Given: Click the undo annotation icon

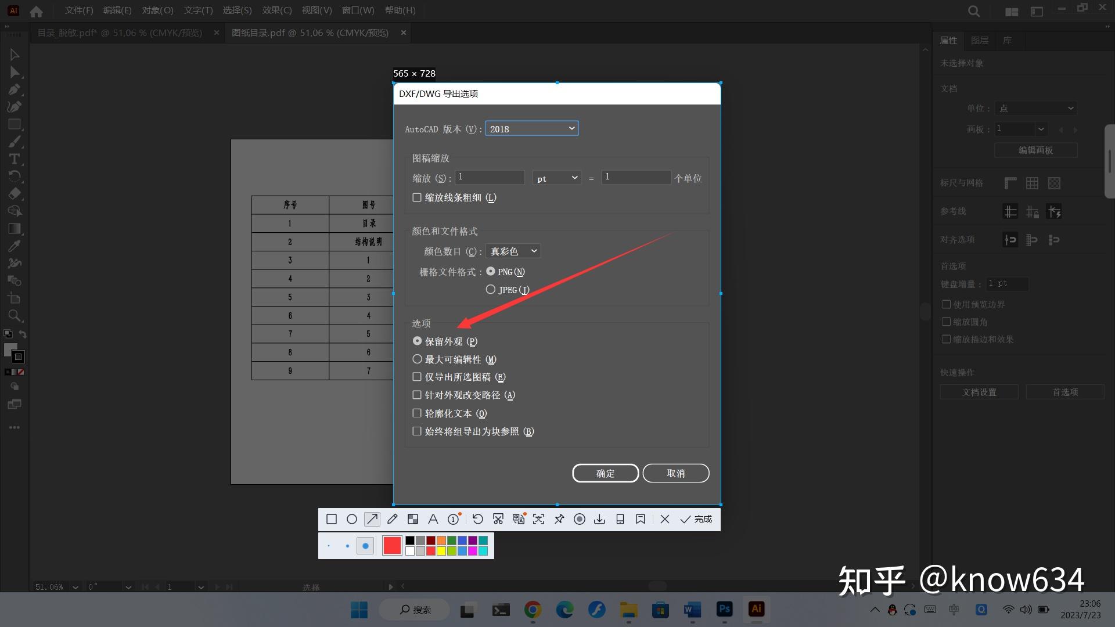Looking at the screenshot, I should click(x=477, y=519).
